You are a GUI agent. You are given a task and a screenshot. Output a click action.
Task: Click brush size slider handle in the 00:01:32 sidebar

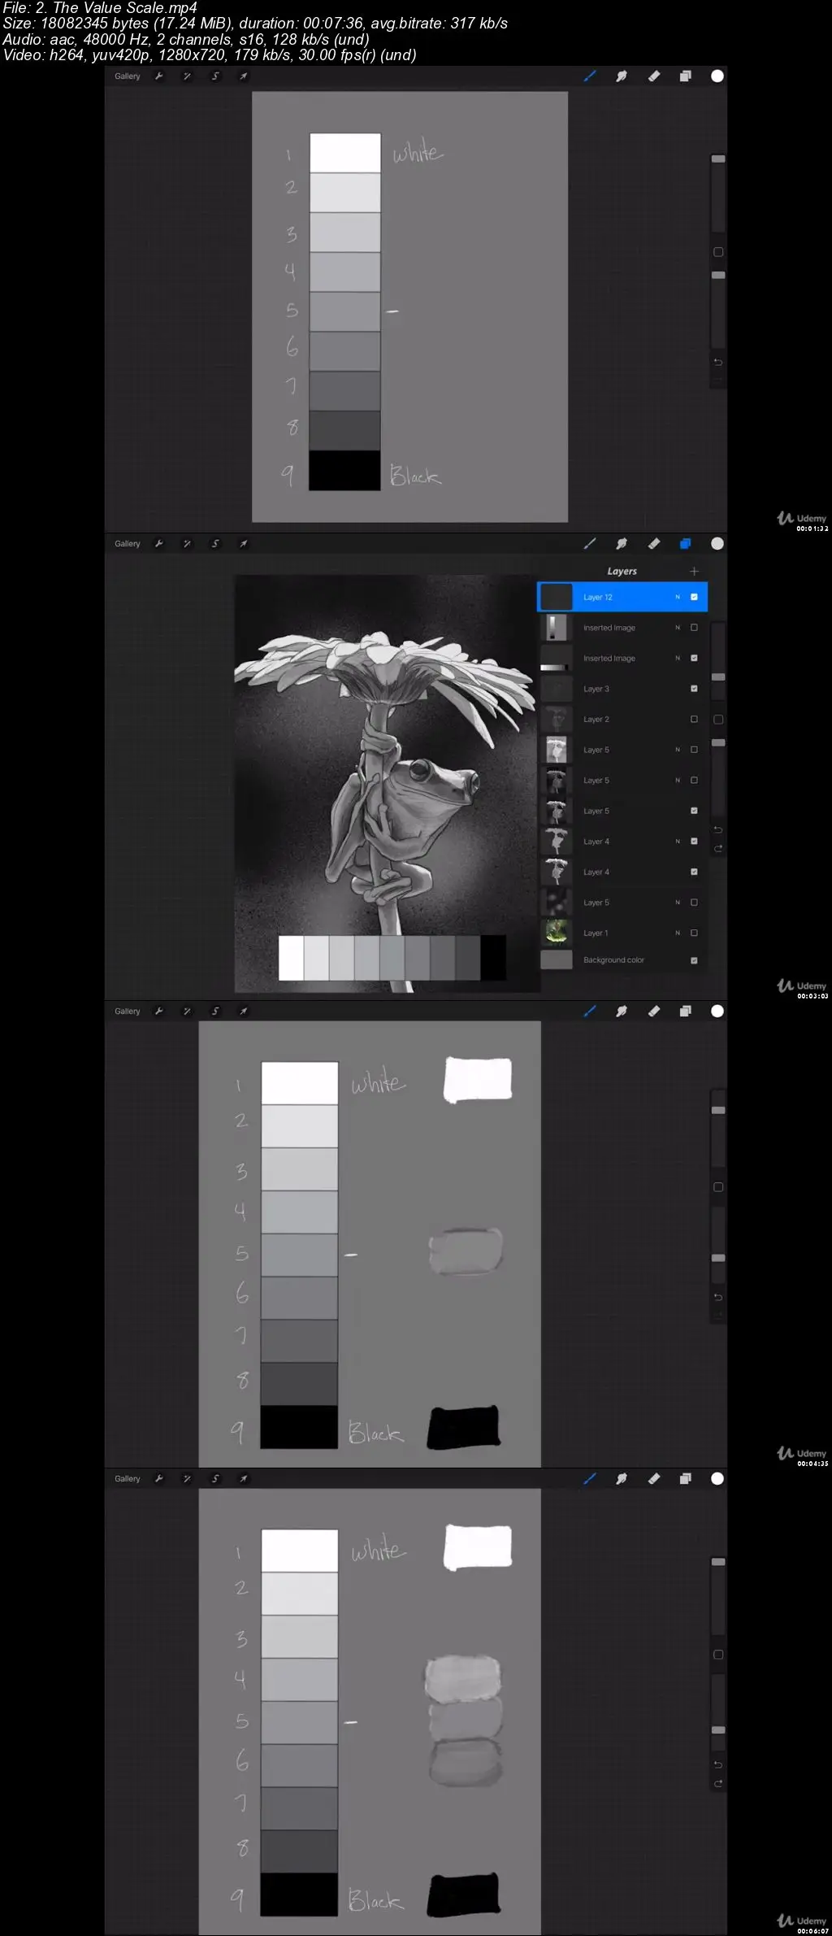(x=718, y=159)
